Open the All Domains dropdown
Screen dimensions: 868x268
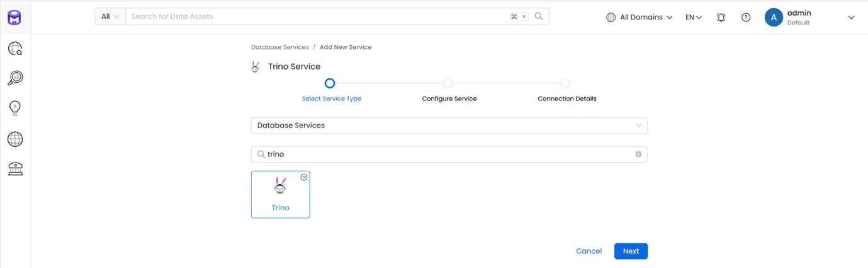click(639, 18)
